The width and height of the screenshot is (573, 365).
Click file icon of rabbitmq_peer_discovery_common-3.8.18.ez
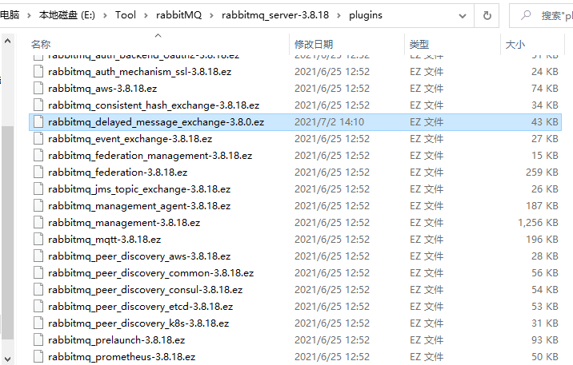[38, 272]
